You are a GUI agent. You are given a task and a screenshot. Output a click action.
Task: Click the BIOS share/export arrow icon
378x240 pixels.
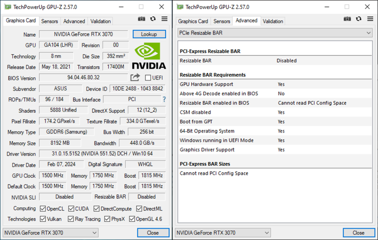pos(135,77)
